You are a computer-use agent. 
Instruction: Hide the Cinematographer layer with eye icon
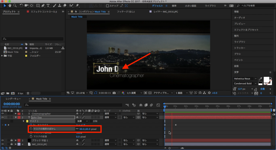pos(3,114)
